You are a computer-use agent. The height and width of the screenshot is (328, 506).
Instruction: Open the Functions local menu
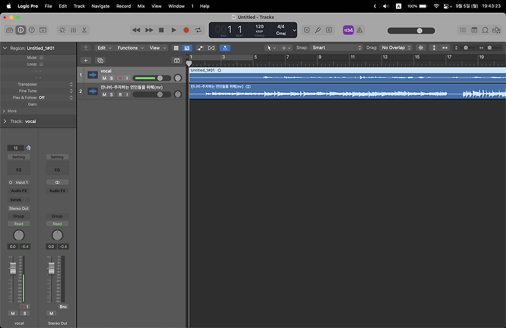point(130,48)
